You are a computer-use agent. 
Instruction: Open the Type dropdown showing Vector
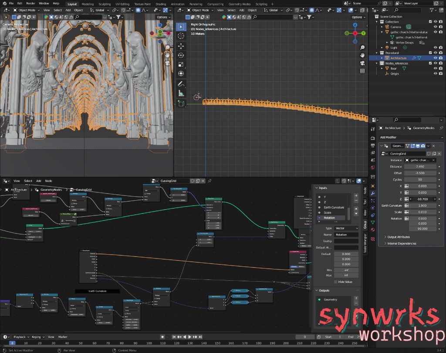coord(346,228)
